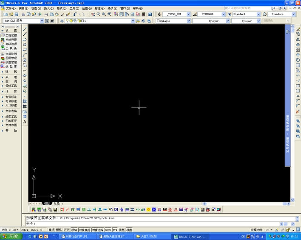301x240 pixels.
Task: Select the Circle draw tool
Action: point(25,60)
